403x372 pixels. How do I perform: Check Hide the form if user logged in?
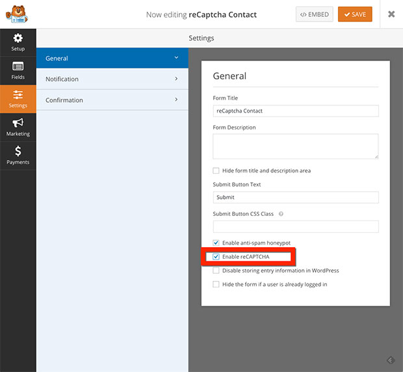tap(216, 284)
